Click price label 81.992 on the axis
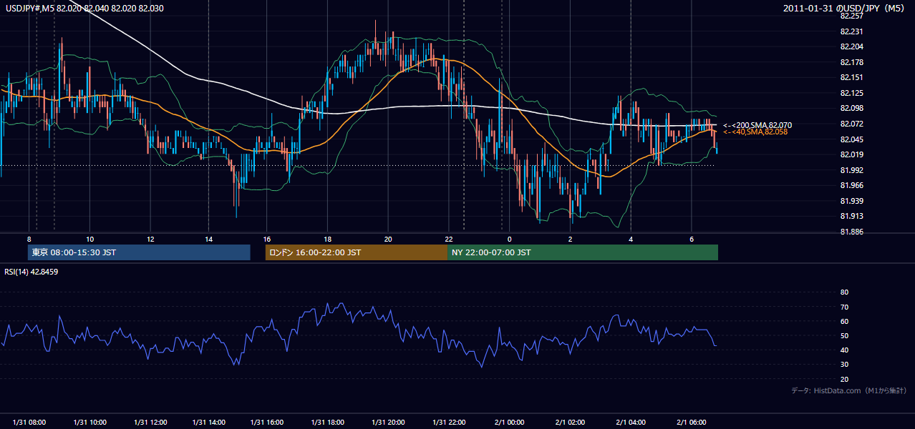The height and width of the screenshot is (429, 915). coord(851,170)
